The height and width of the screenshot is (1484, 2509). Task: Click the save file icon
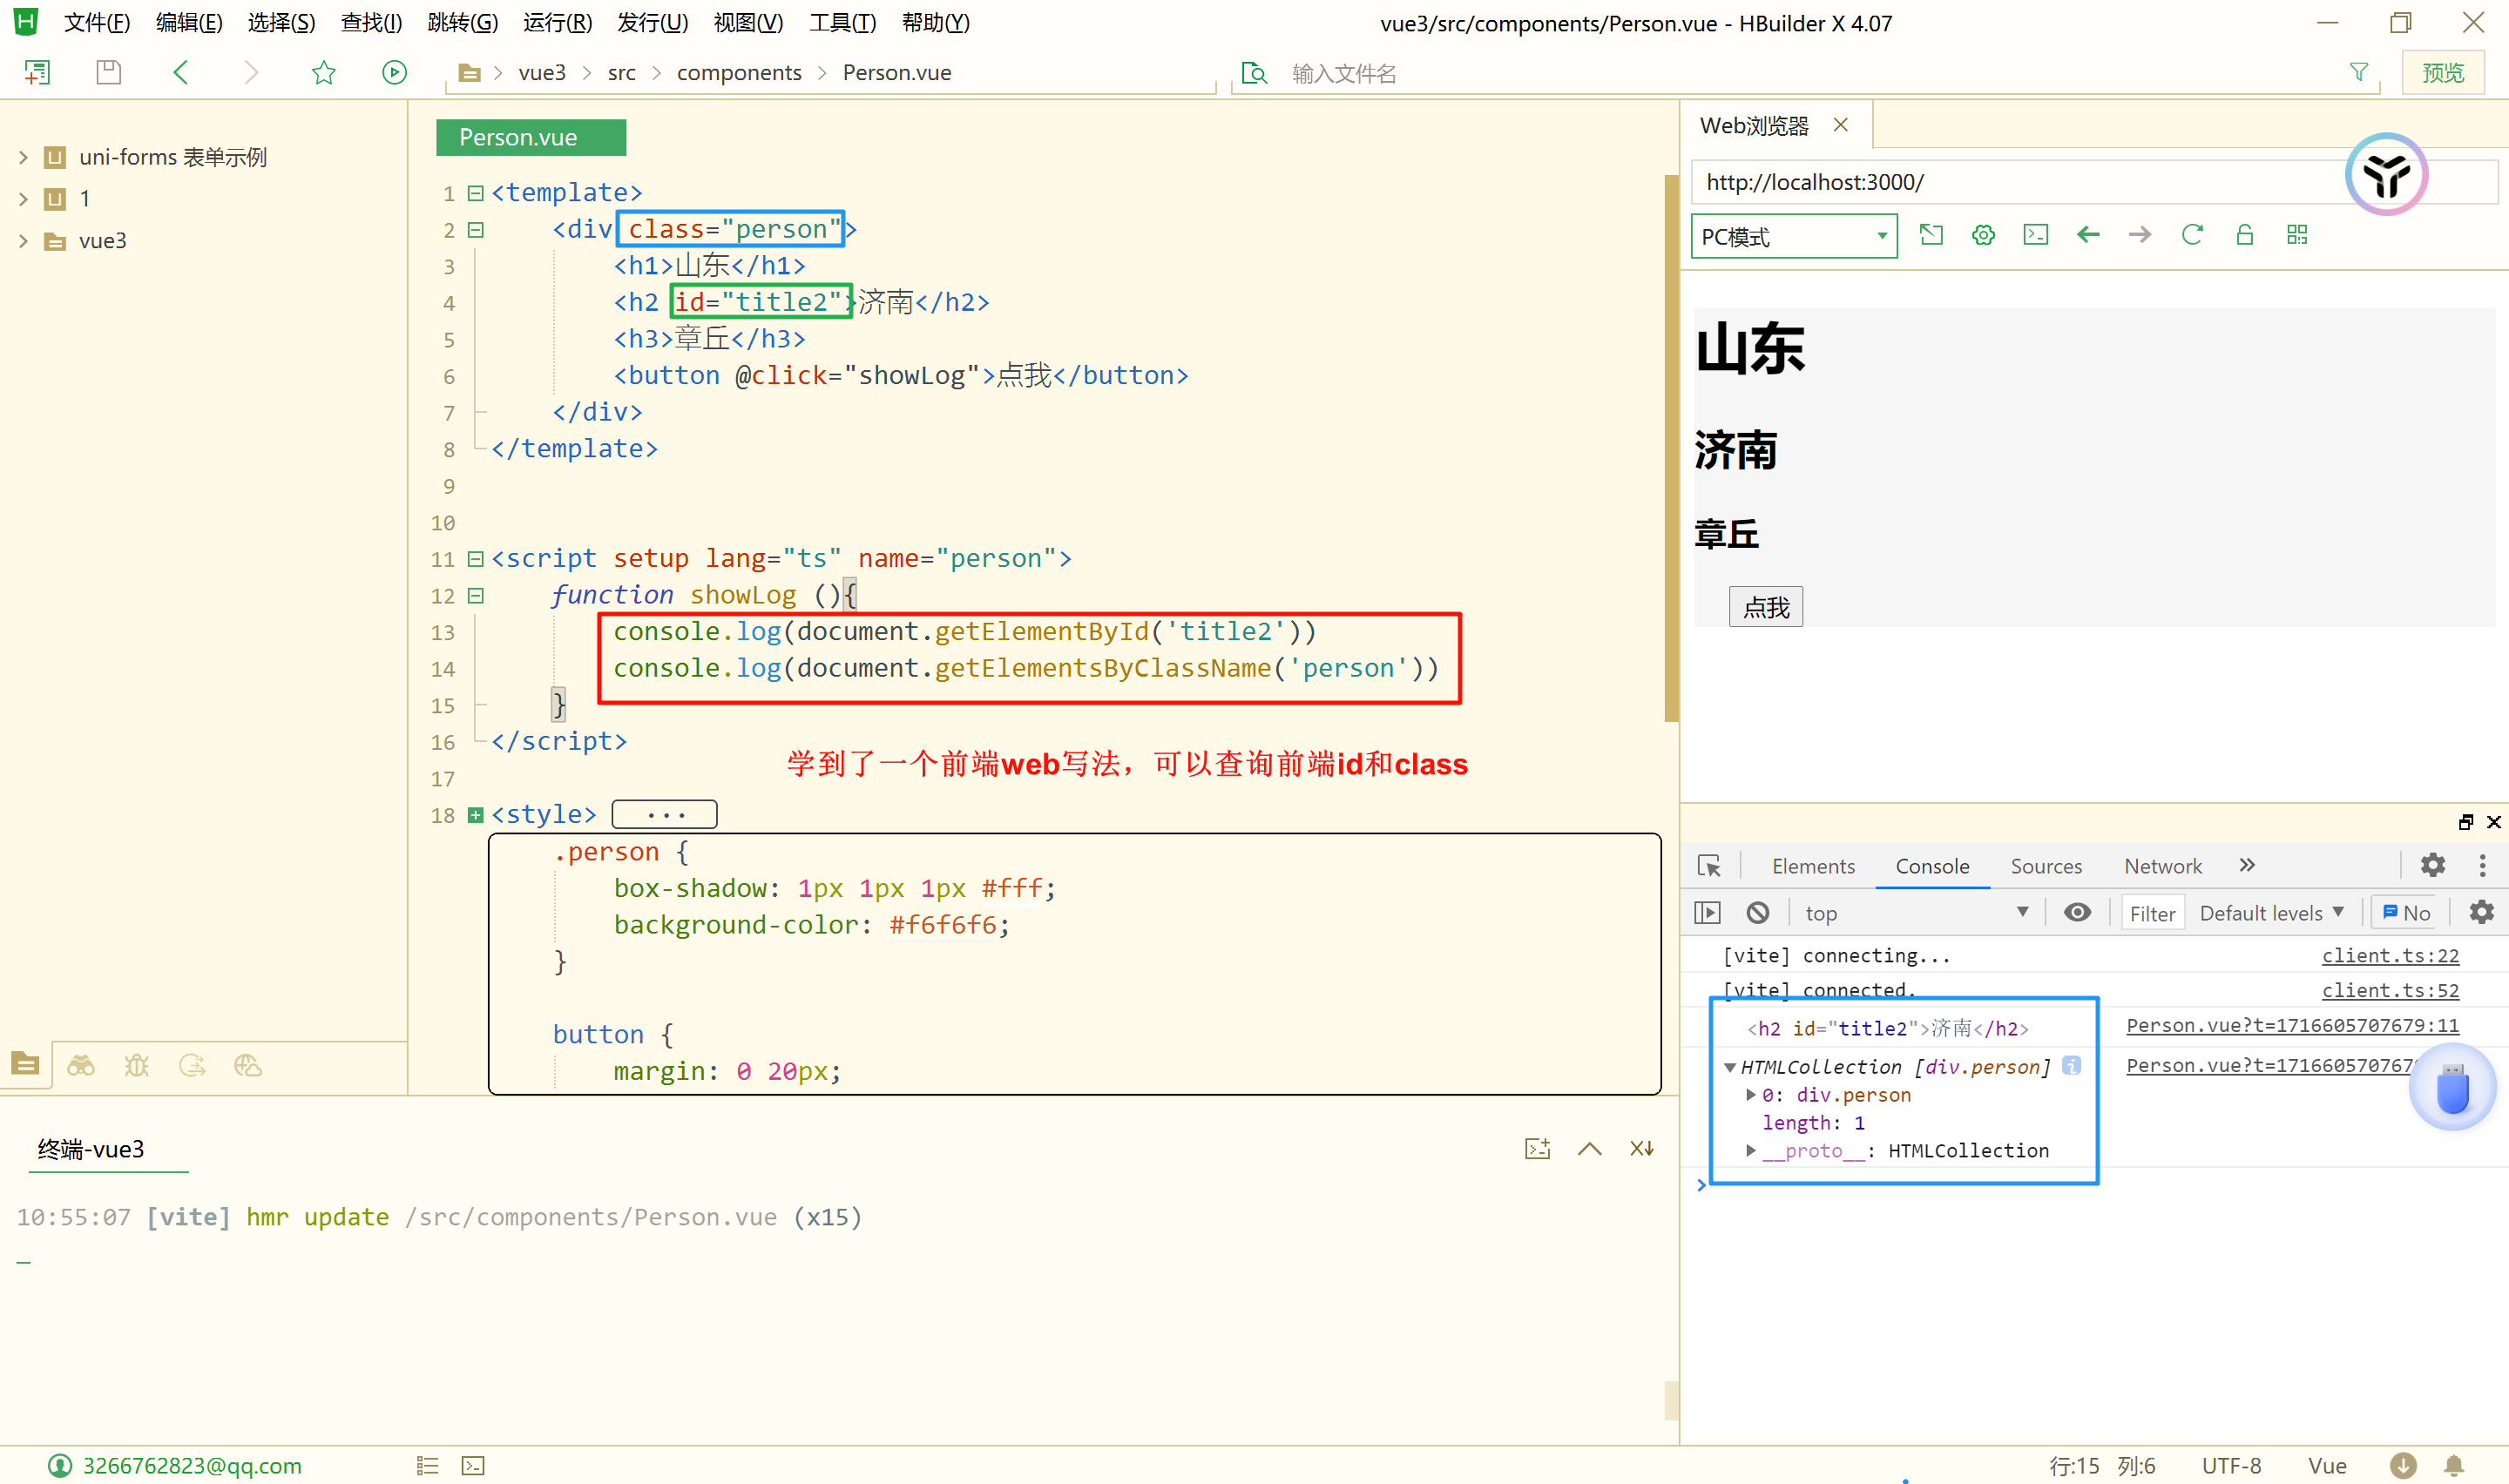pyautogui.click(x=108, y=72)
